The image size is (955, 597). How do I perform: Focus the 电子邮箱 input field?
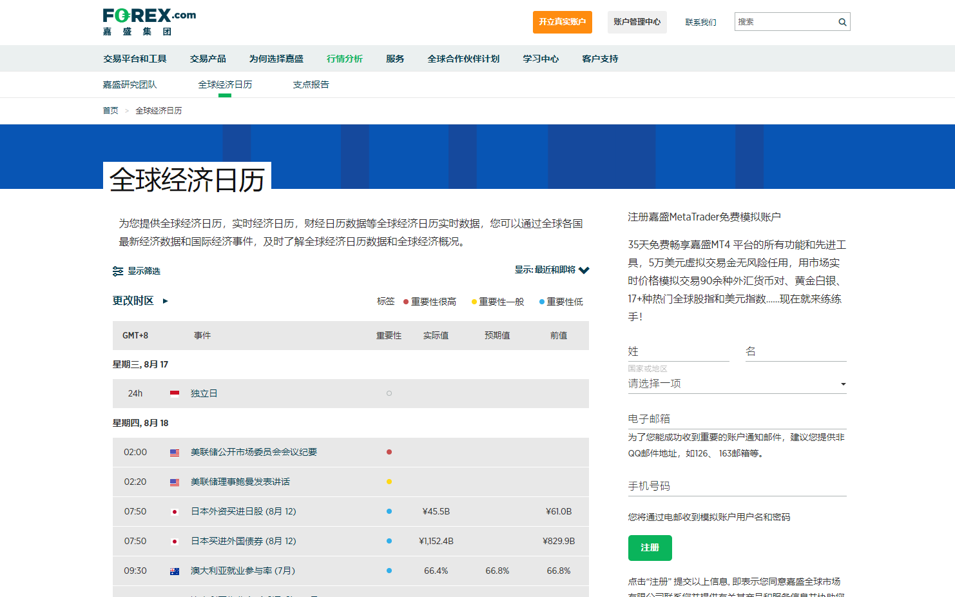(x=737, y=419)
